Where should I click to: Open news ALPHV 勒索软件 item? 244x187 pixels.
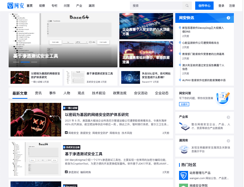[x=204, y=80]
